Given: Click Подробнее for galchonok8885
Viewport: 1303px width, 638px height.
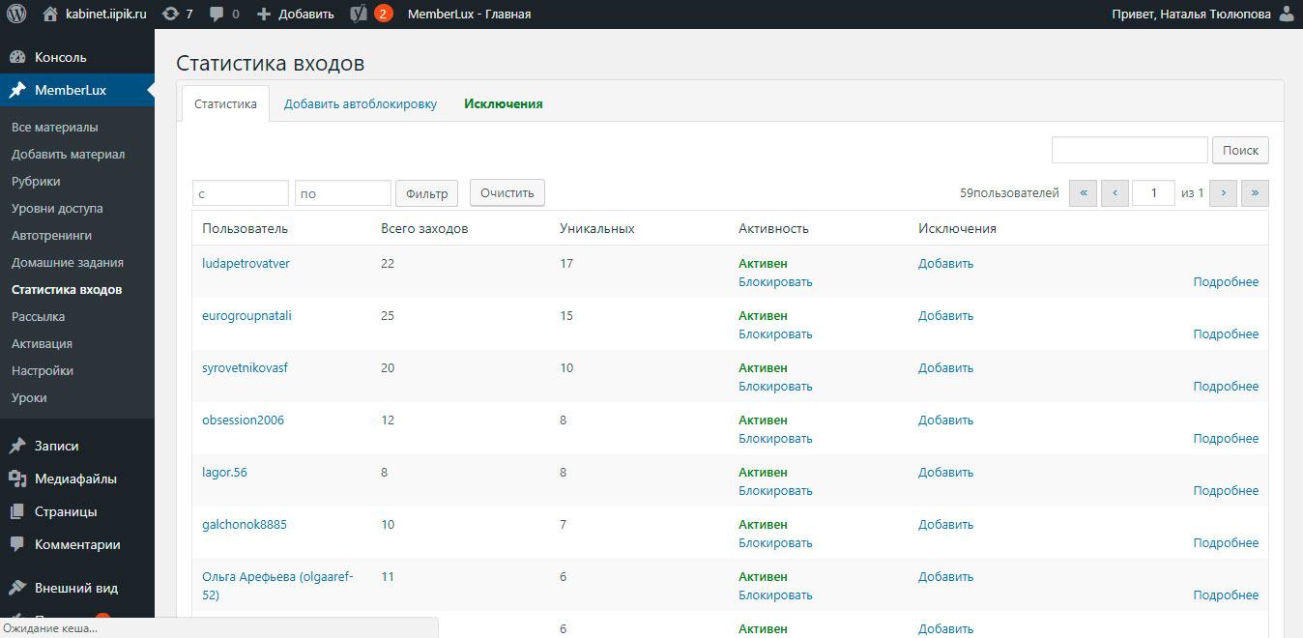Looking at the screenshot, I should click(x=1226, y=543).
